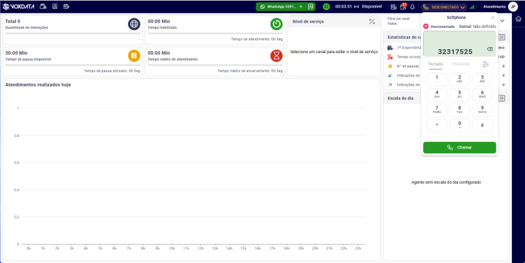Viewport: 525px width, 263px height.
Task: Switch to the Histórico tab
Action: click(461, 64)
